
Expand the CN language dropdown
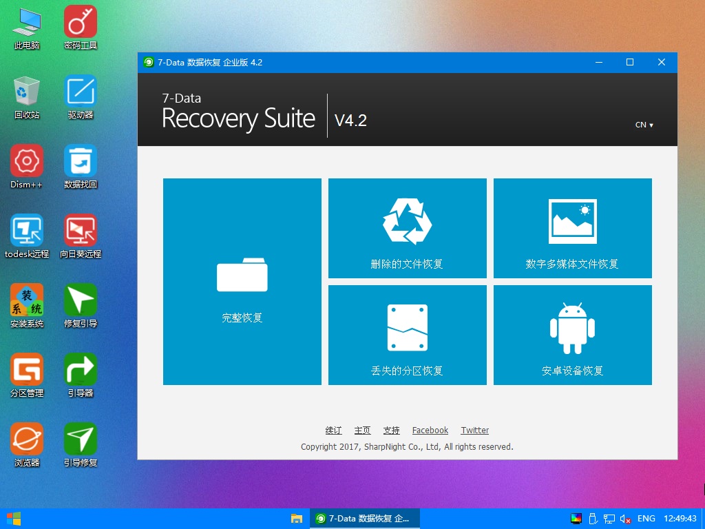point(644,125)
